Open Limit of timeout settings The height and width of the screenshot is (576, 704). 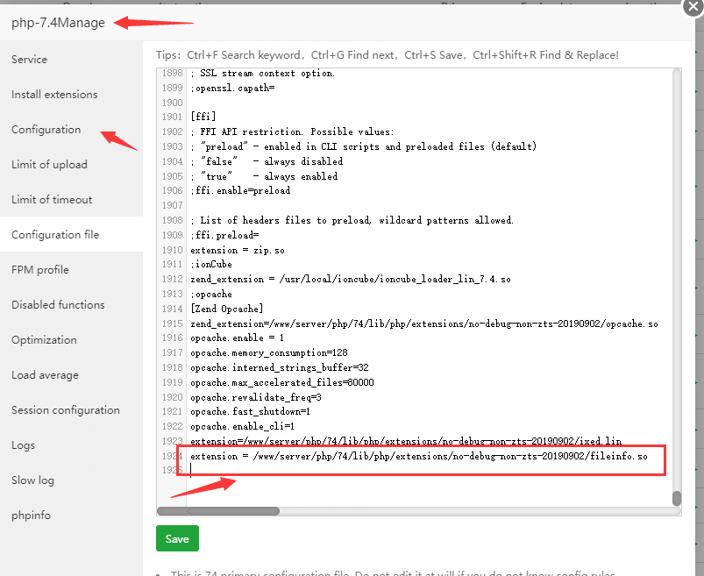52,199
